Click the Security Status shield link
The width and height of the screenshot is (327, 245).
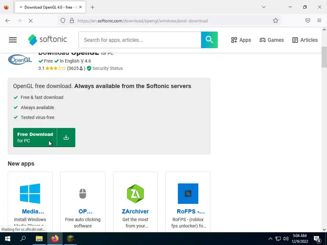pyautogui.click(x=105, y=68)
